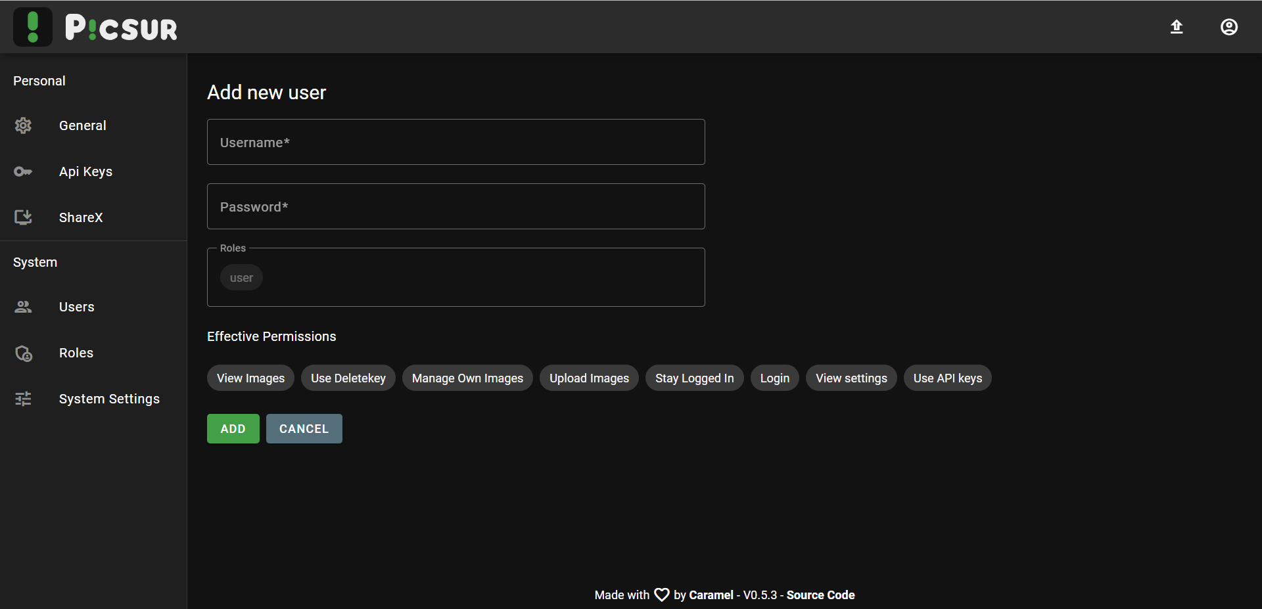The width and height of the screenshot is (1262, 609).
Task: Select the user role chip
Action: click(x=241, y=278)
